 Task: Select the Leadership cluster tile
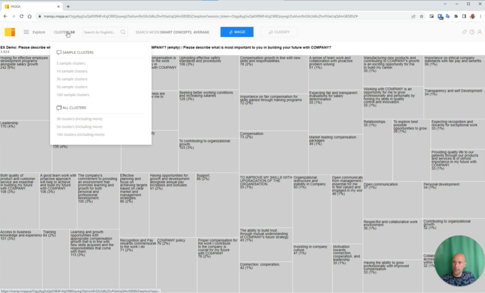[26, 146]
